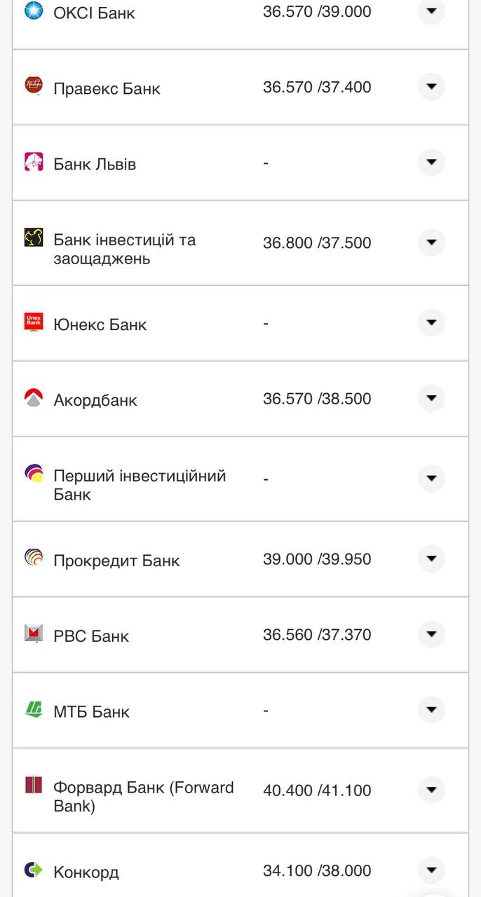This screenshot has width=481, height=897.
Task: Click the Банк Львів lion logo
Action: (34, 162)
